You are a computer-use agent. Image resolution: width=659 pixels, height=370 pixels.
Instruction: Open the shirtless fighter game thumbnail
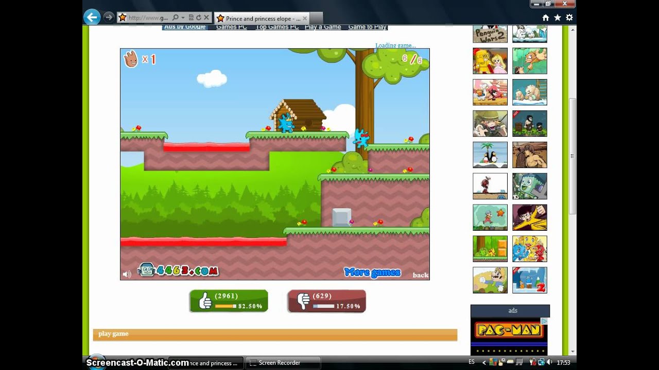[530, 155]
